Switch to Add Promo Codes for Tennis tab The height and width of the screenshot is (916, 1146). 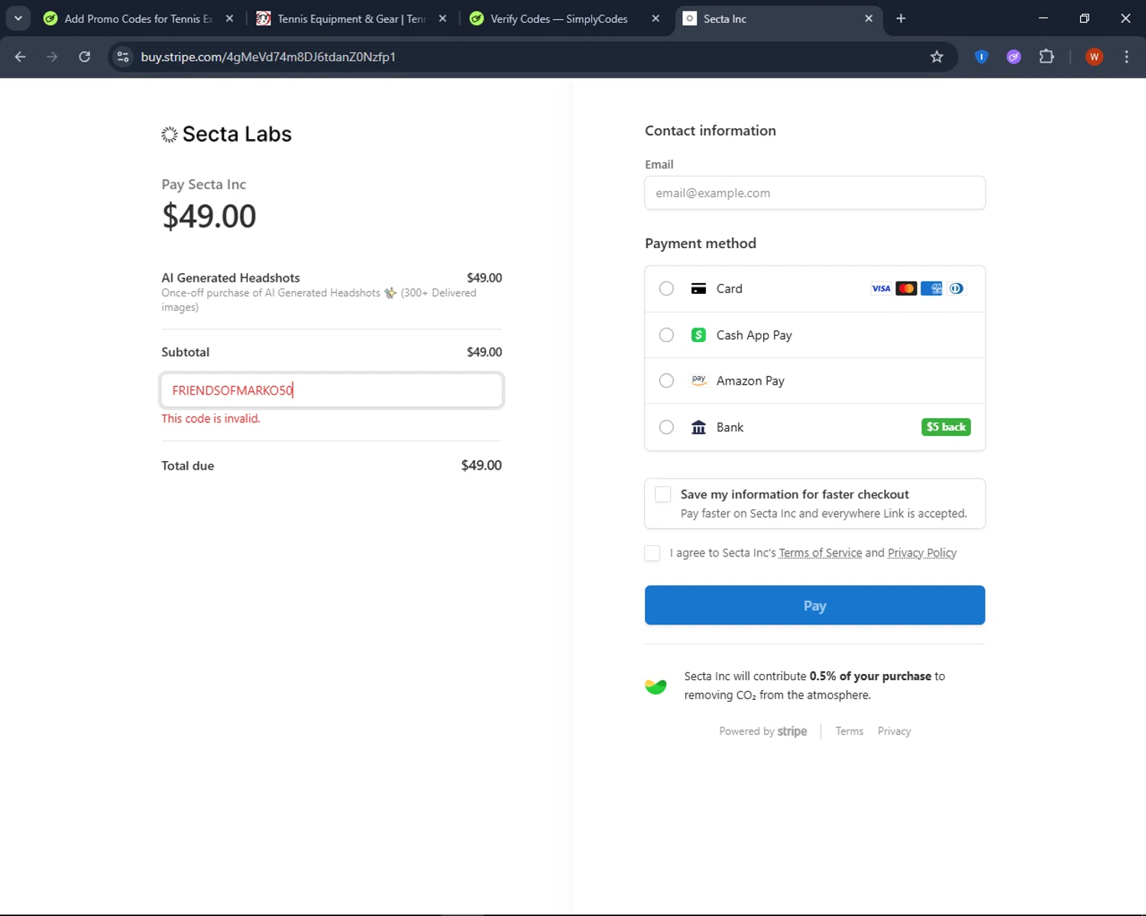[139, 18]
